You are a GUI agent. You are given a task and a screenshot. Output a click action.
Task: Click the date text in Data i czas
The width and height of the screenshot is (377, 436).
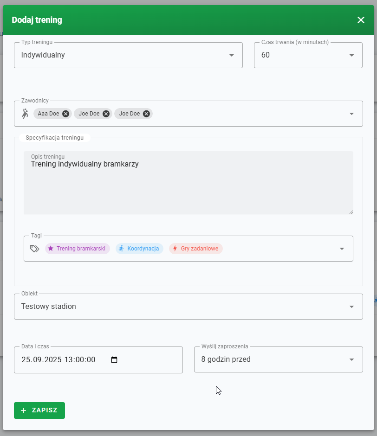58,359
